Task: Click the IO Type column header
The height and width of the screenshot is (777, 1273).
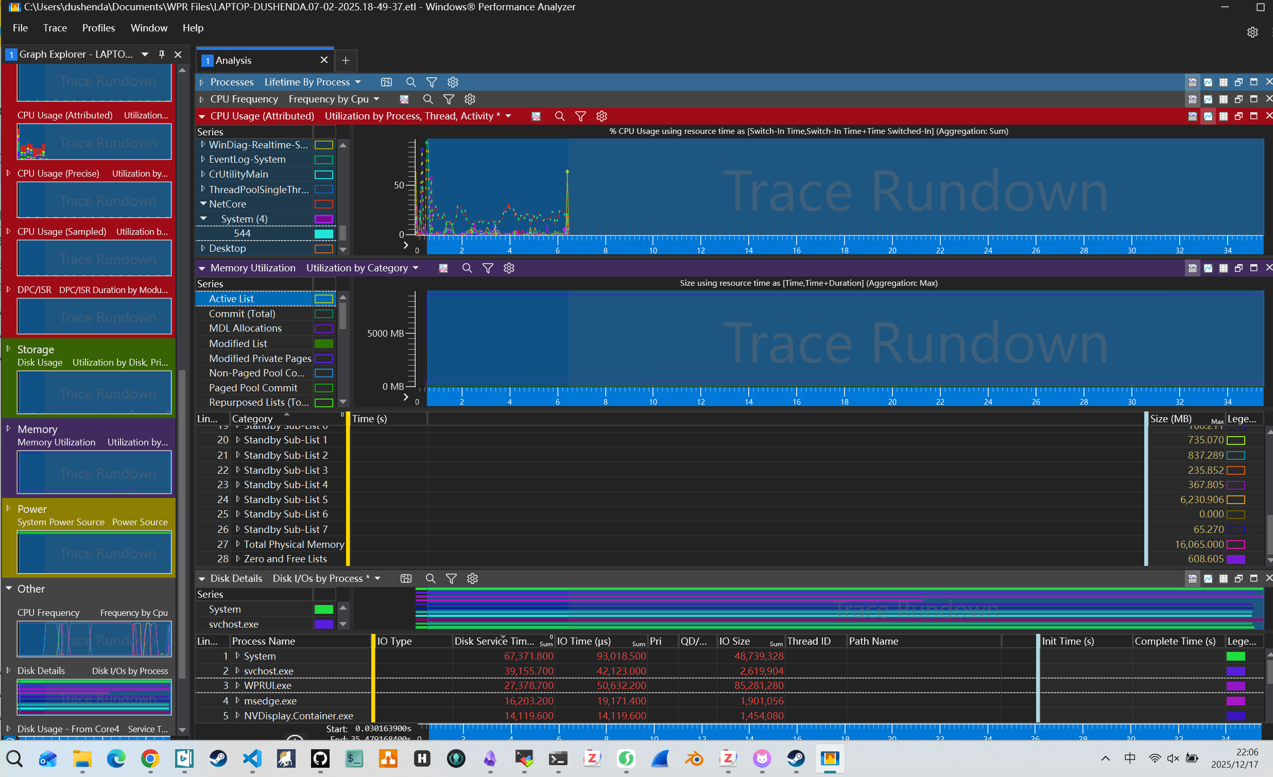Action: pos(394,641)
